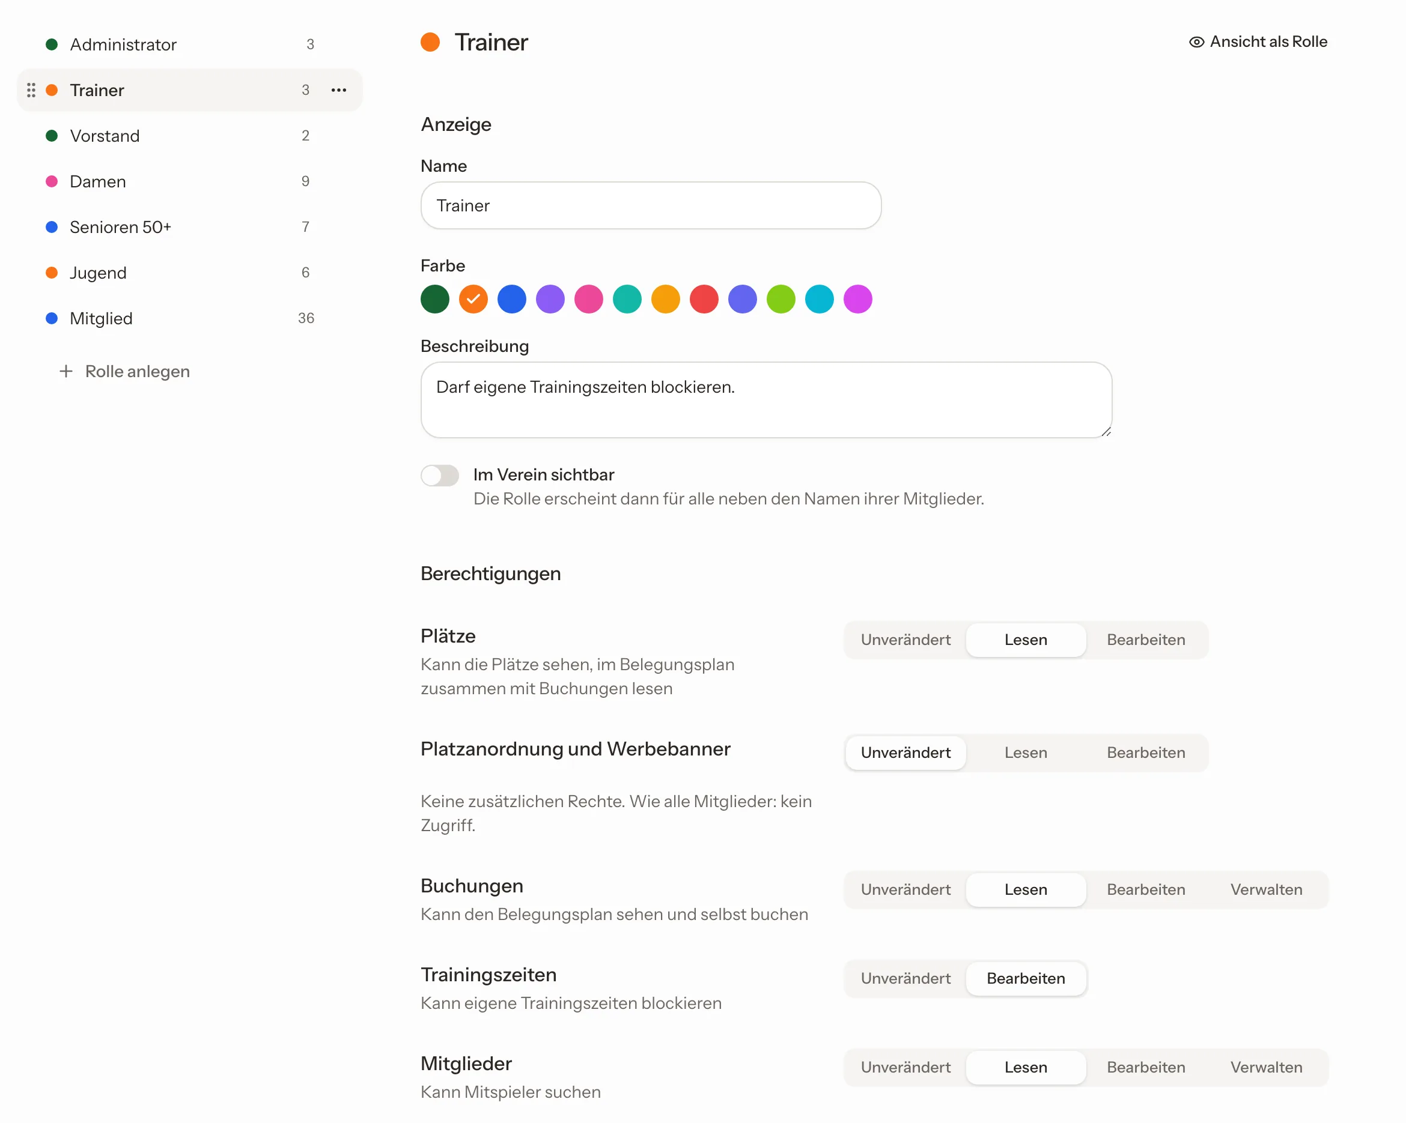
Task: Choose the purple color swatch
Action: click(550, 299)
